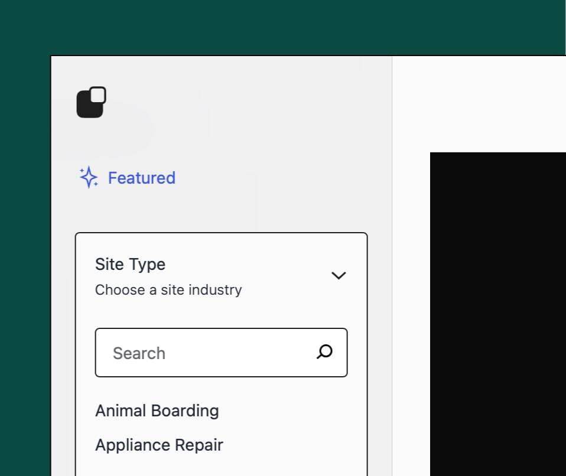Select Animal Boarding site type

157,410
